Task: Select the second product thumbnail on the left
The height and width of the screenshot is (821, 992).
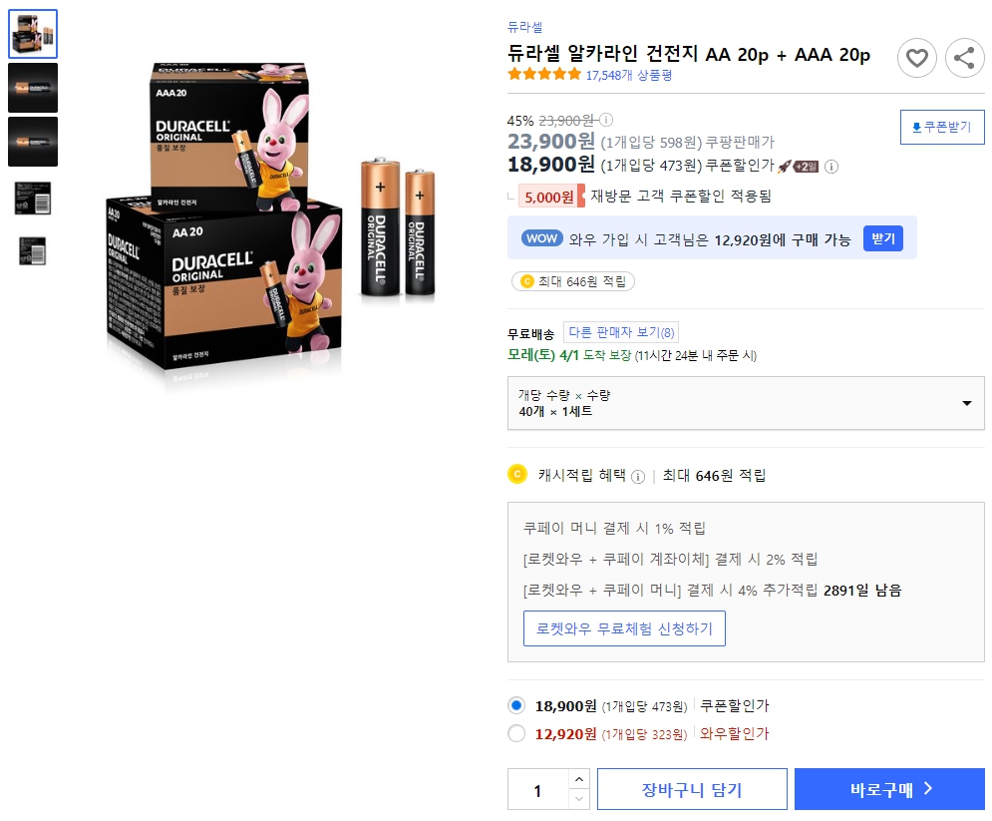Action: (33, 88)
